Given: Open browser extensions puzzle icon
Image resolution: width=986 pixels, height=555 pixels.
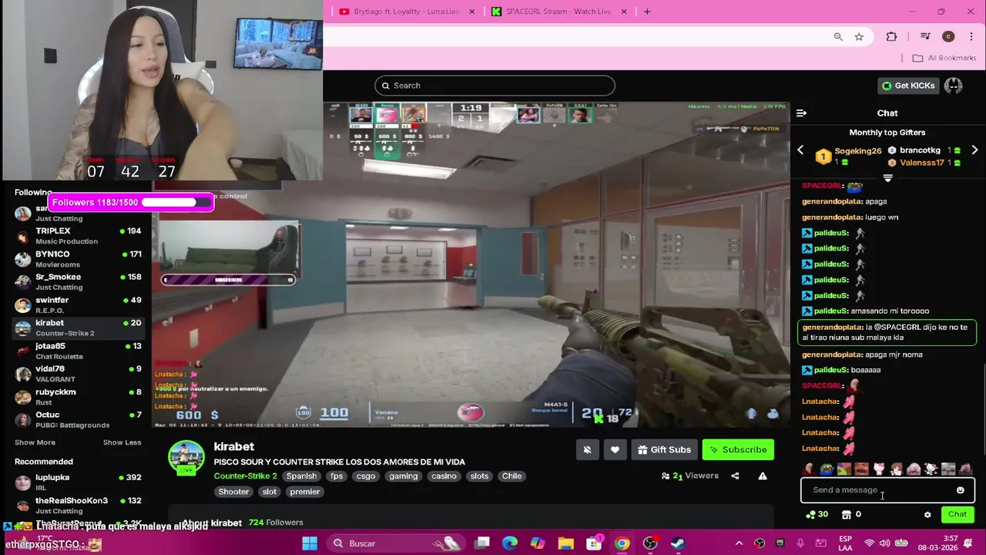Looking at the screenshot, I should pos(891,36).
